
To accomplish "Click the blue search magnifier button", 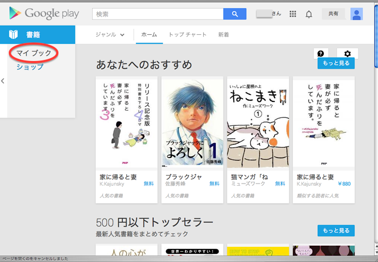I will 235,14.
